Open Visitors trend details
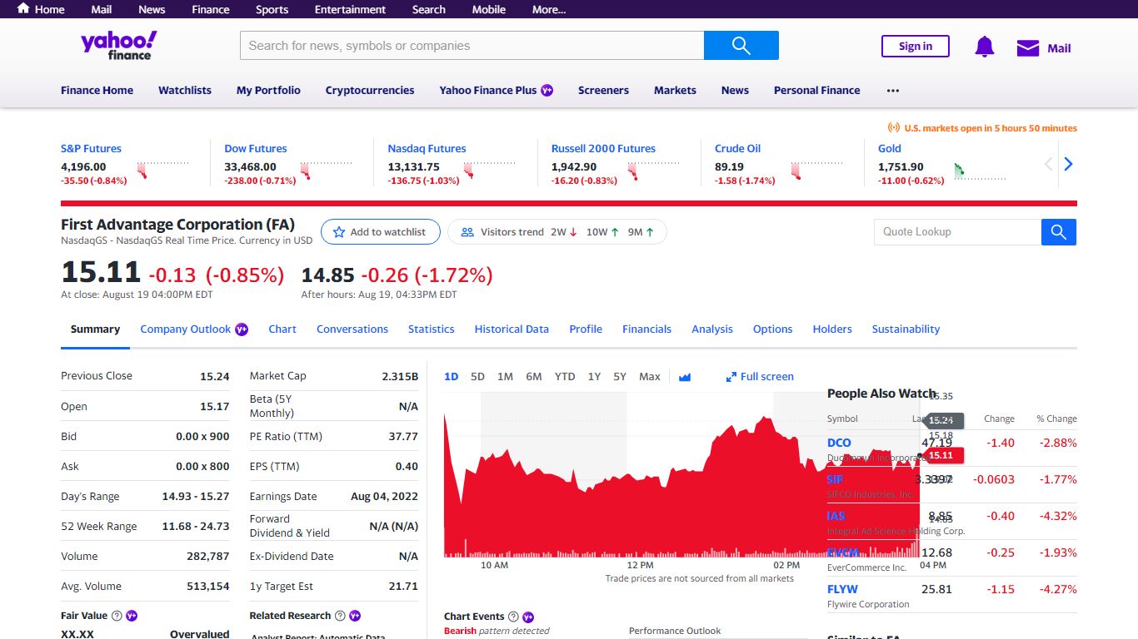 click(557, 232)
